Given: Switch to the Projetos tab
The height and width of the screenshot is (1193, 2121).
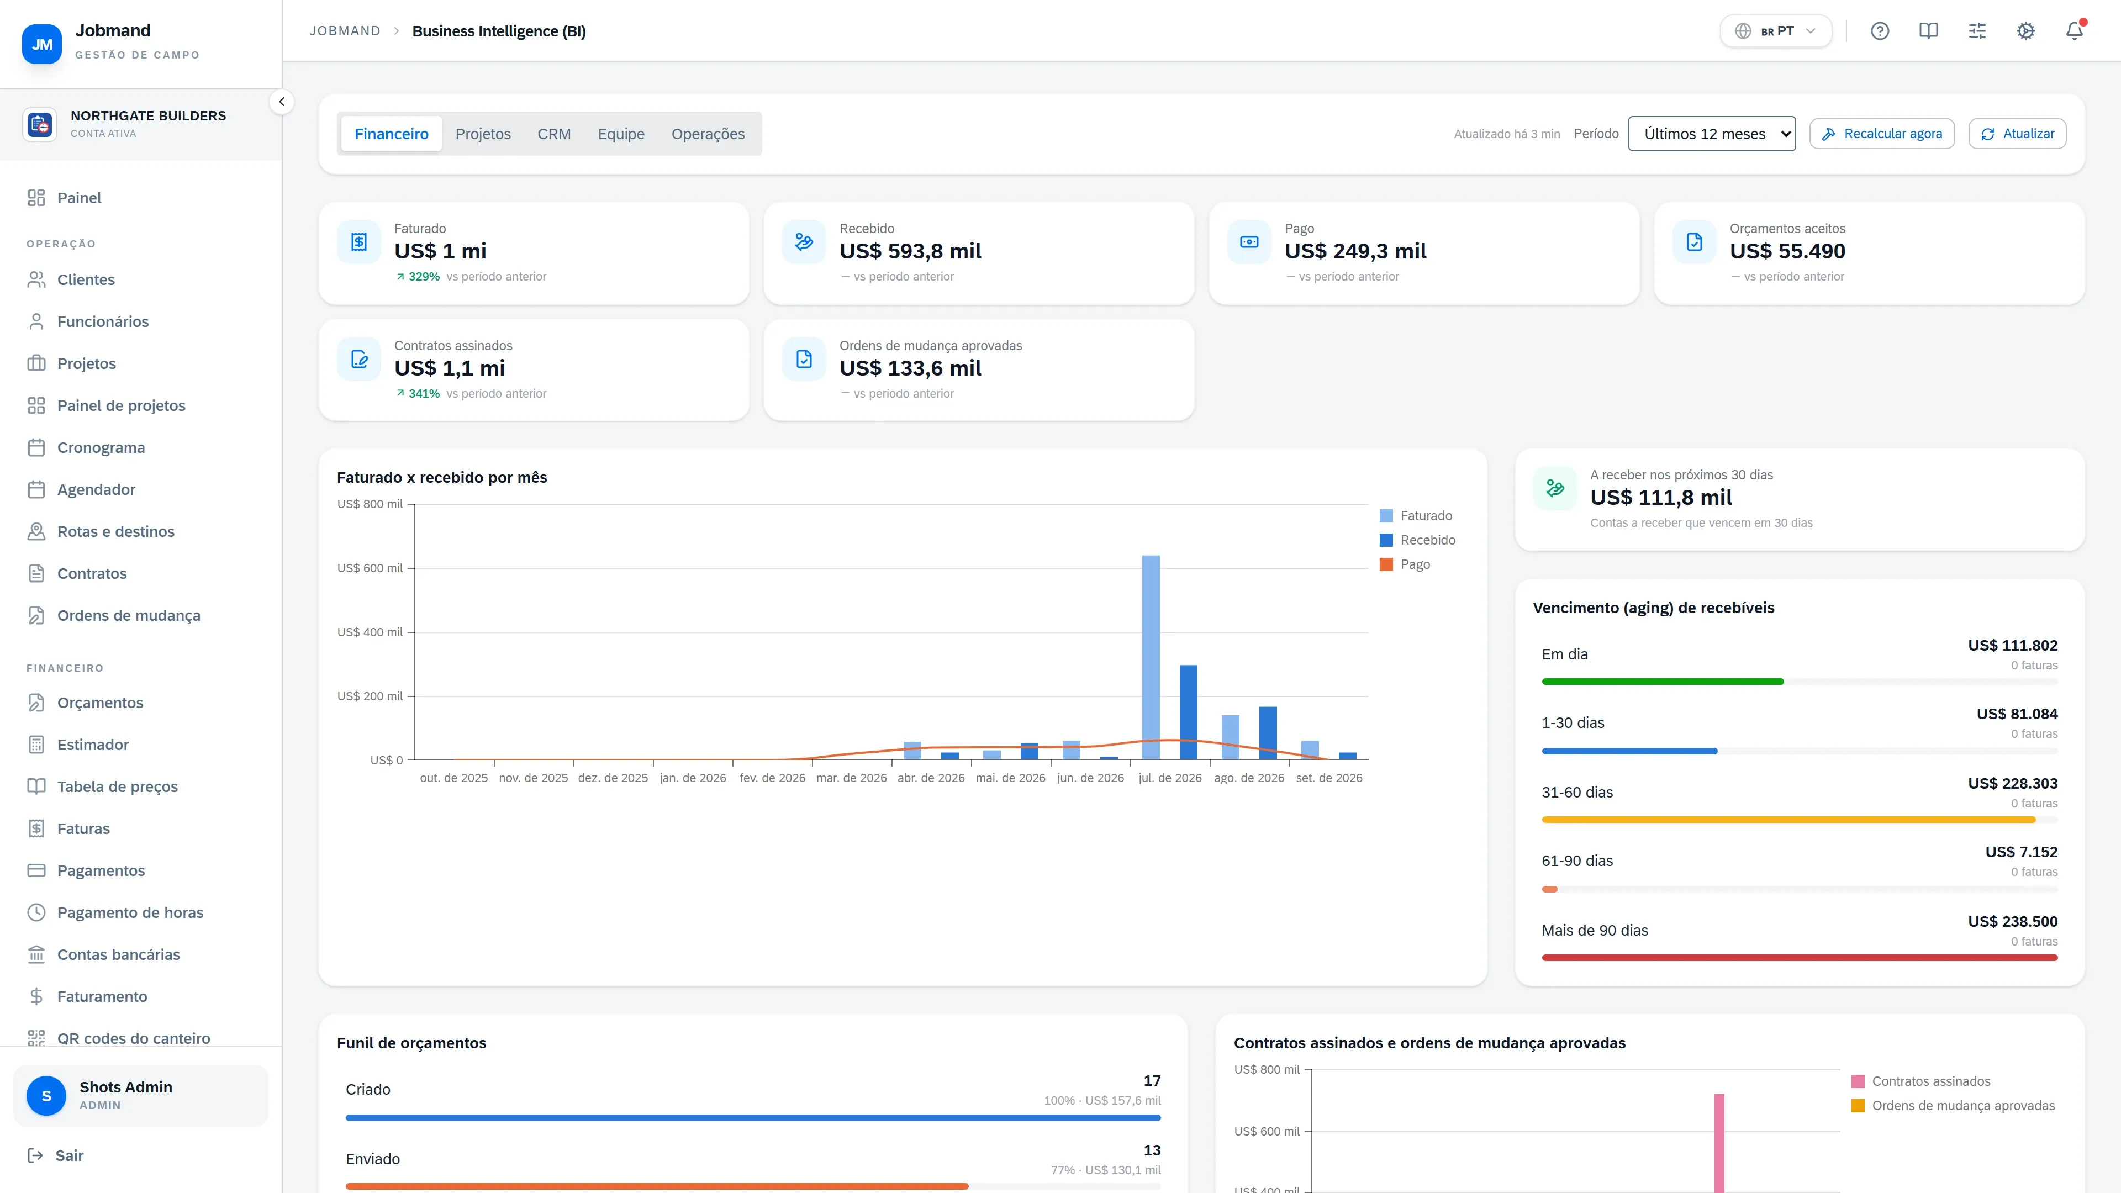Looking at the screenshot, I should pos(483,133).
